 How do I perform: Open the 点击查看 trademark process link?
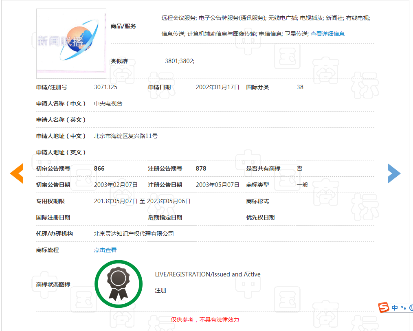click(105, 250)
